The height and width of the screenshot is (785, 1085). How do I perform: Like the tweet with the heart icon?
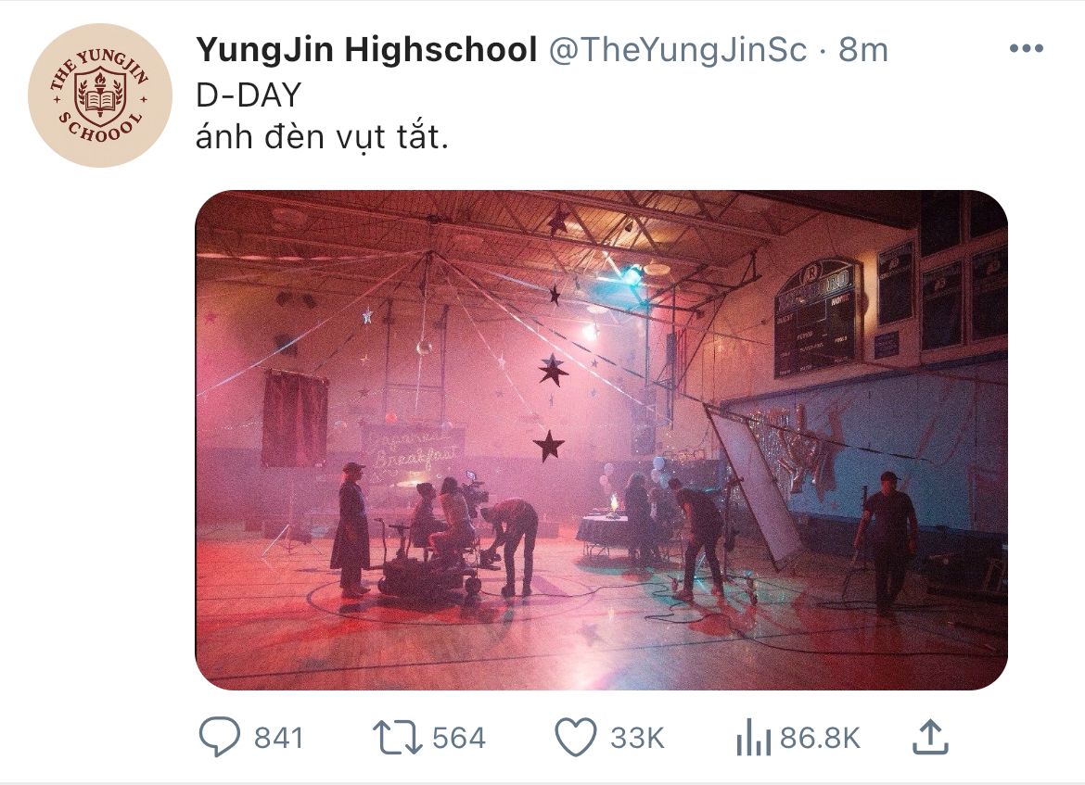click(x=576, y=738)
